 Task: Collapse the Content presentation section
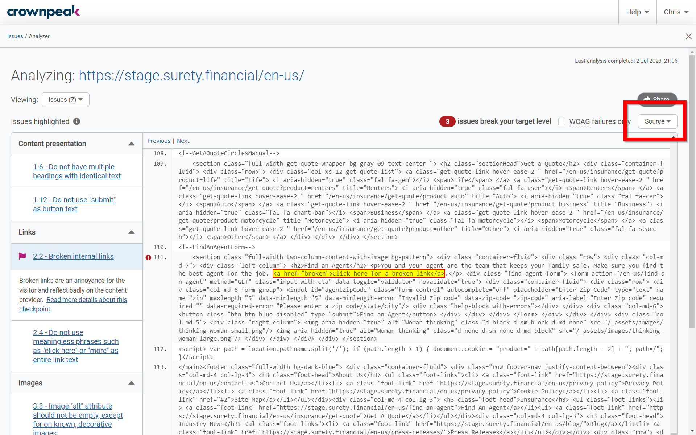pyautogui.click(x=132, y=144)
